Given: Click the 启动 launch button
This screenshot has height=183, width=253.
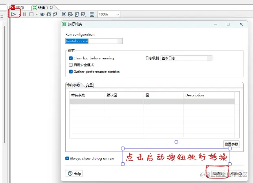Looking at the screenshot, I should click(218, 174).
